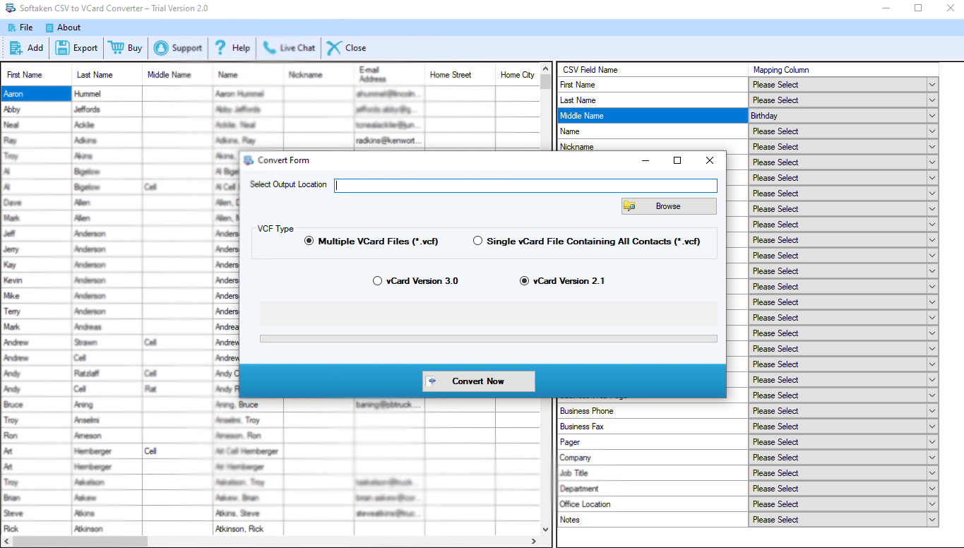Click the conversion progress bar

pos(489,338)
